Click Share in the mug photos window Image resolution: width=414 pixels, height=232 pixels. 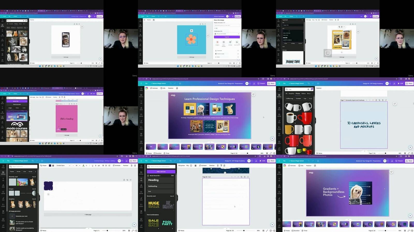(409, 83)
